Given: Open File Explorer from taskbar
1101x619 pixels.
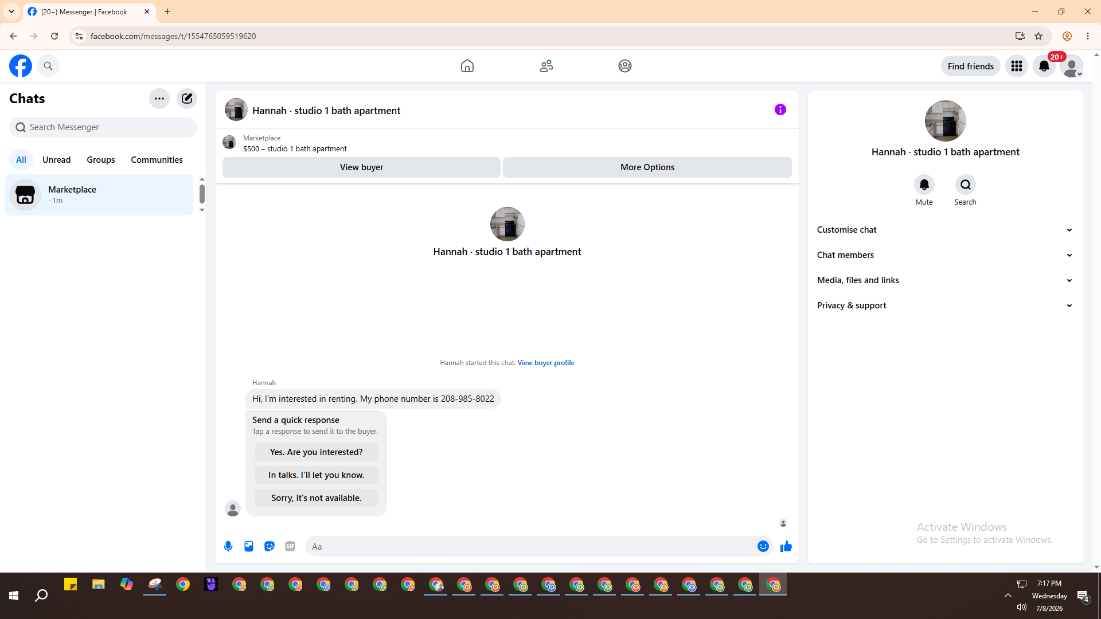Looking at the screenshot, I should tap(99, 585).
